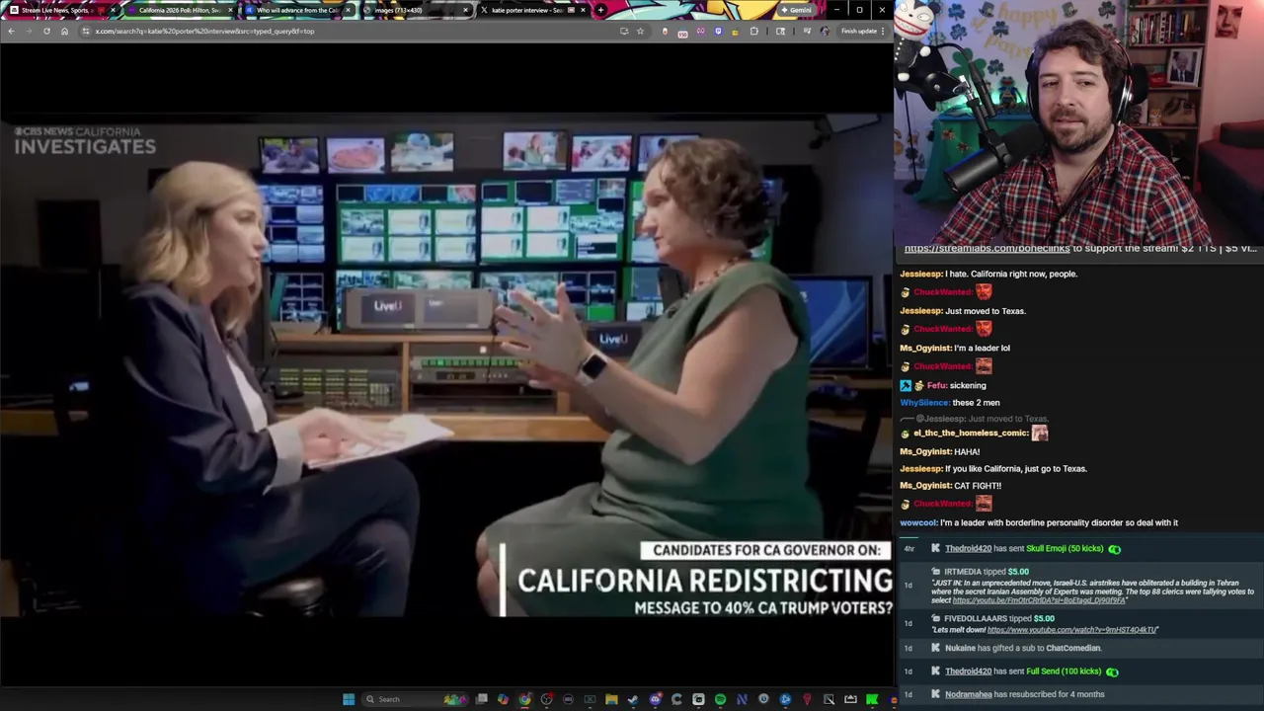Go back in the browser
The height and width of the screenshot is (711, 1264).
point(11,31)
